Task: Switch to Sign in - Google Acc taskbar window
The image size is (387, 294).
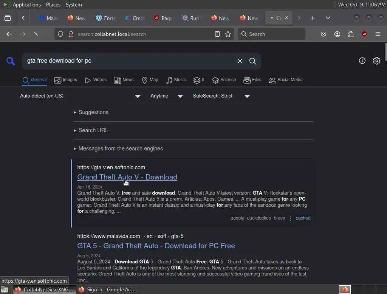Action: pos(108,289)
